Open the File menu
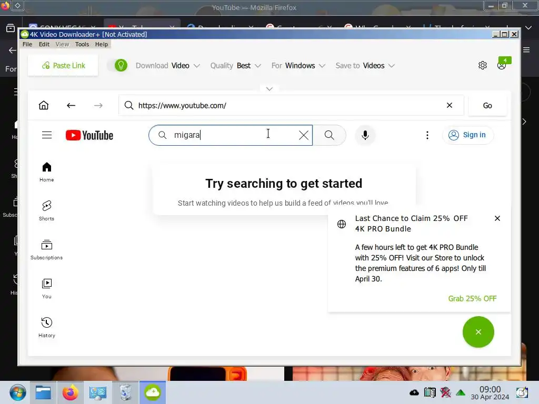Screen dimensions: 539x404 click(27, 44)
